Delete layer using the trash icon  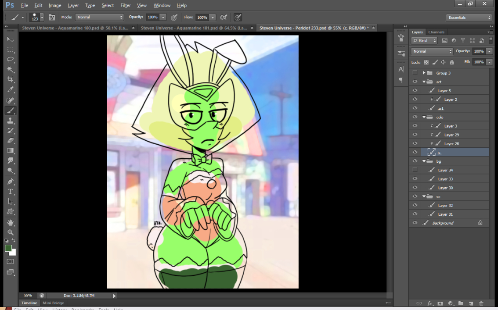(x=481, y=303)
